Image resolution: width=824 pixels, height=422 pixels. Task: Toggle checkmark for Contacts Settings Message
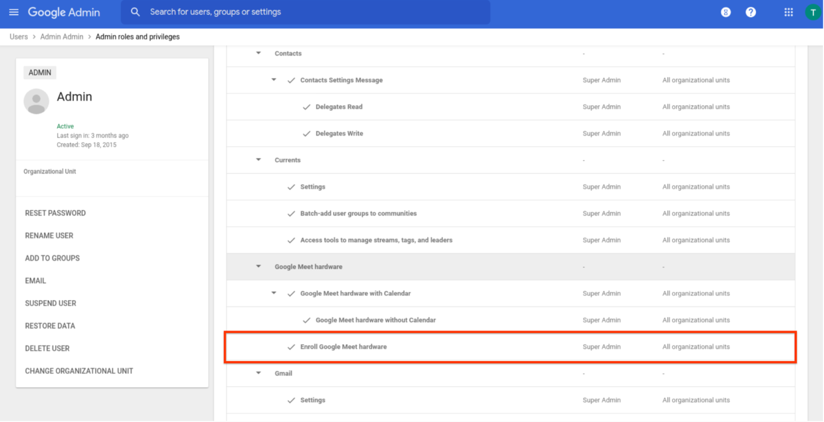coord(291,80)
